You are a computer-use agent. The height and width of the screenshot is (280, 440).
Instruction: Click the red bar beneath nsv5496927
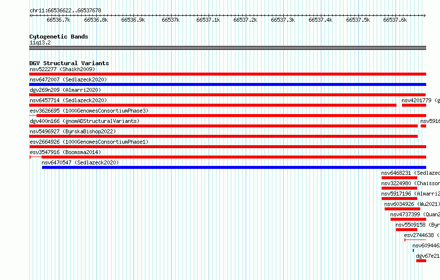tap(223, 136)
